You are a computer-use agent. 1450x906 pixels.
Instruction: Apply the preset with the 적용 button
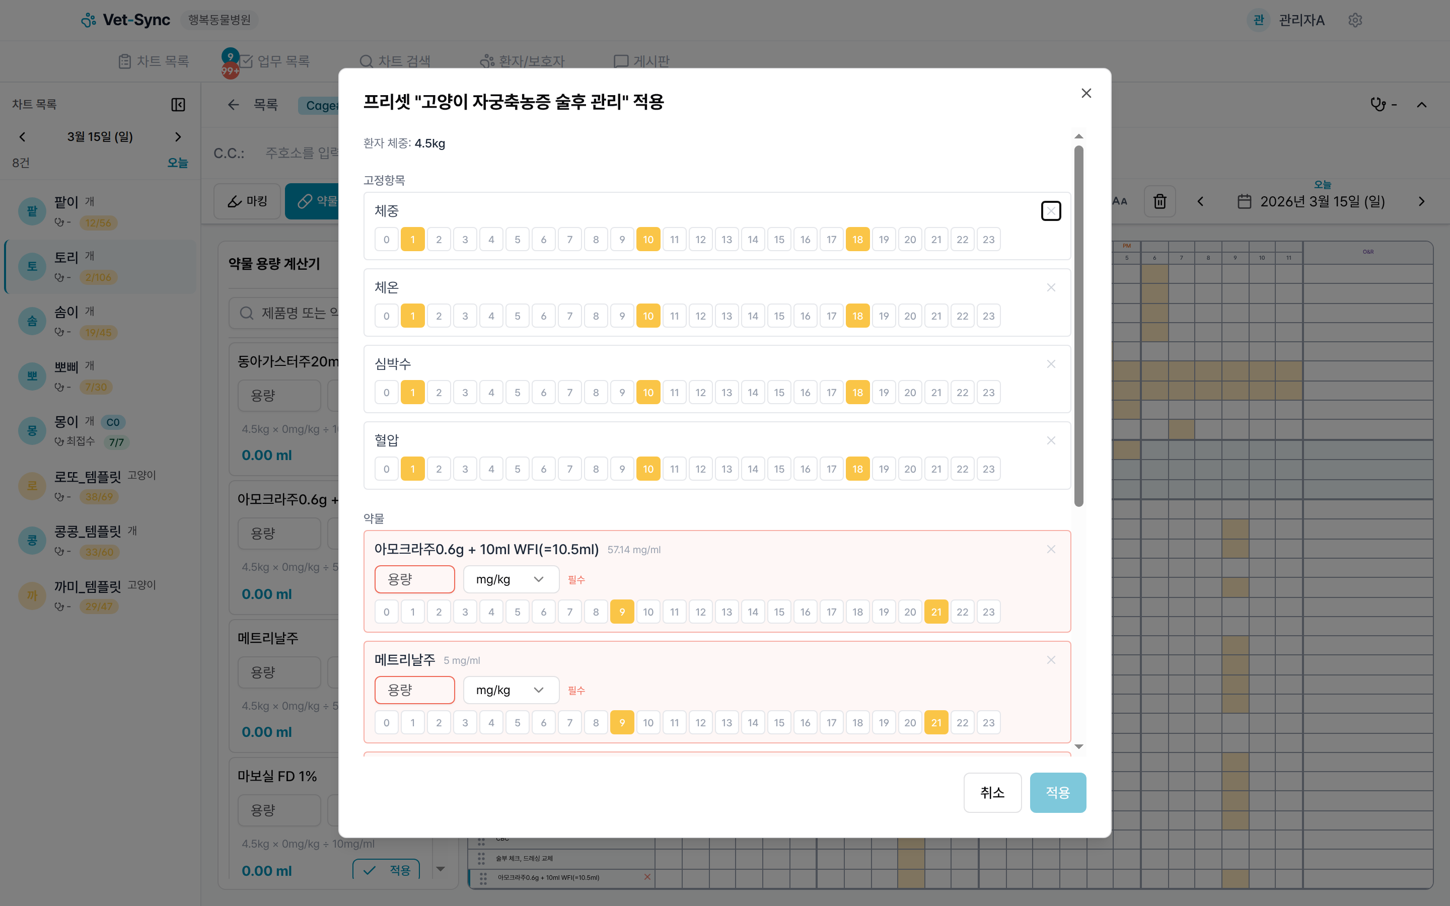coord(1057,792)
